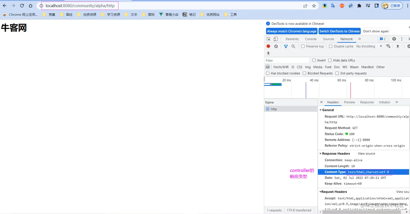Clear the network log
This screenshot has height=214, width=410.
click(276, 46)
